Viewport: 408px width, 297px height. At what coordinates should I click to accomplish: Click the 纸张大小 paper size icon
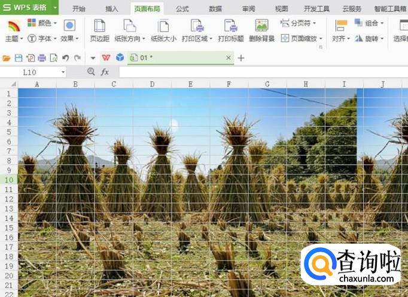coord(163,26)
